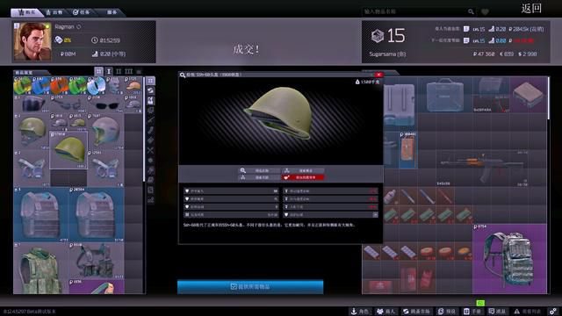Viewport: 562px width, 316px height.
Task: Click the heart wishlist icon beside search field
Action: (485, 12)
